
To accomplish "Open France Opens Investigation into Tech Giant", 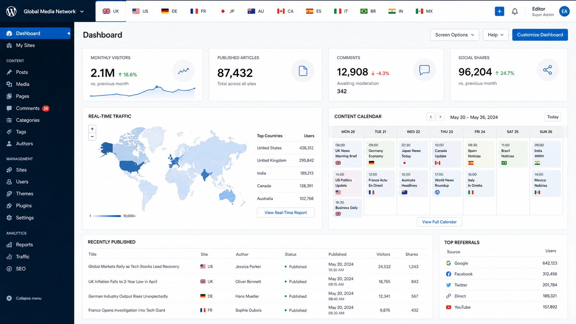I will pyautogui.click(x=127, y=310).
